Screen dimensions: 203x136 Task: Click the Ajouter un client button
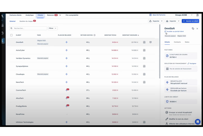pyautogui.click(x=190, y=21)
